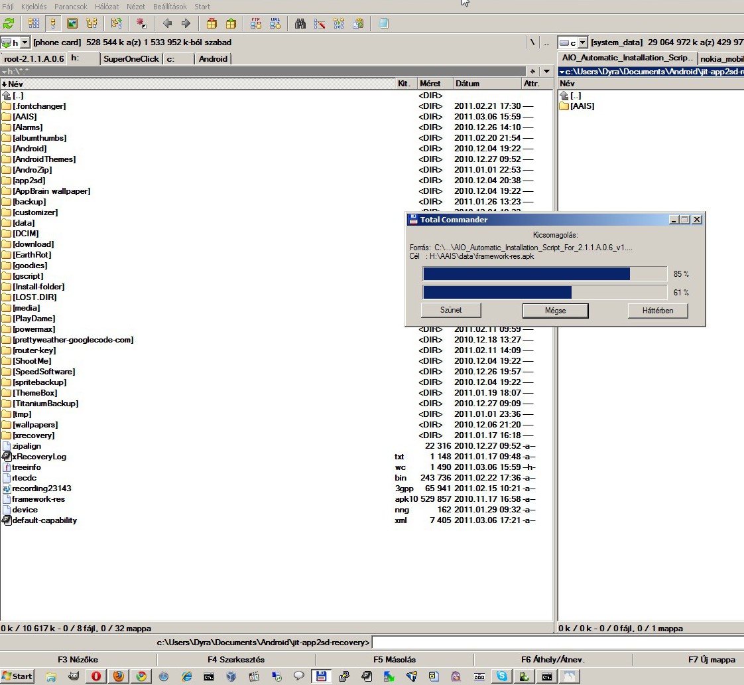Click the unpack files box icon
The width and height of the screenshot is (744, 685).
(x=231, y=23)
